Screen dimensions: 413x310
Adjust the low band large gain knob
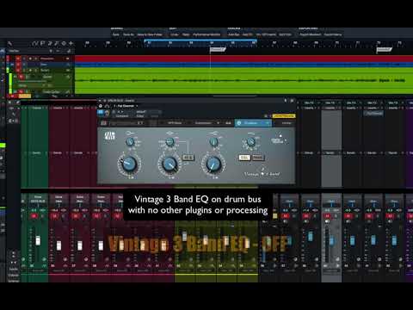click(129, 164)
